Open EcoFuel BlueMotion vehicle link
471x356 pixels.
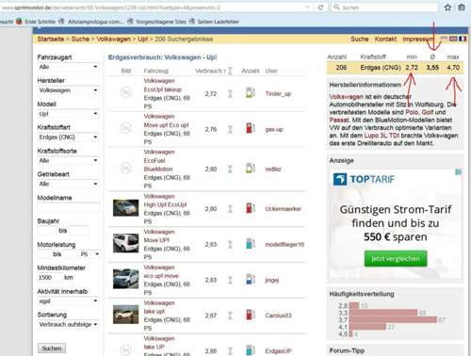pos(158,165)
